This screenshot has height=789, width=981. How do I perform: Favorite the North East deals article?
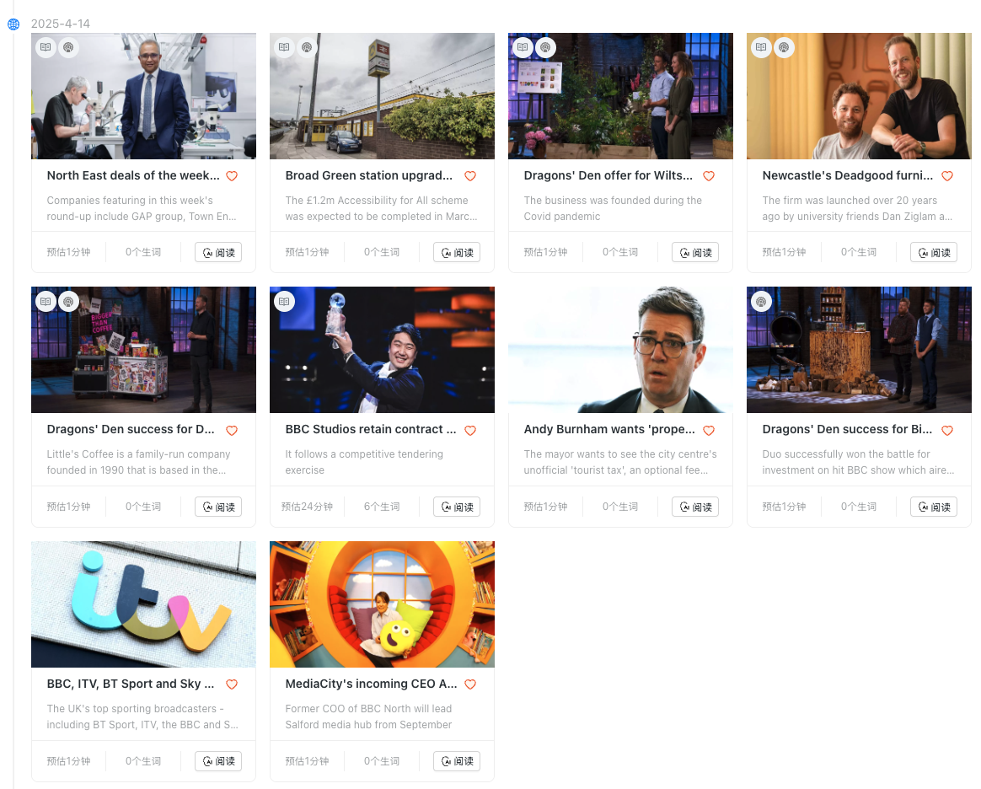(232, 176)
